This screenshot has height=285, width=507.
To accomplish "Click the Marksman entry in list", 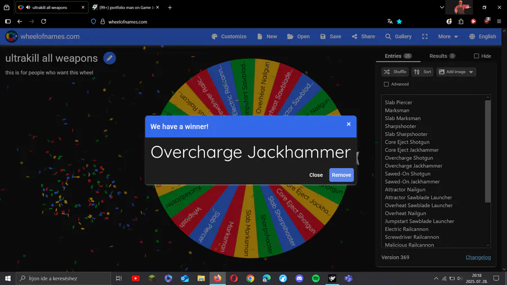I will tap(397, 110).
